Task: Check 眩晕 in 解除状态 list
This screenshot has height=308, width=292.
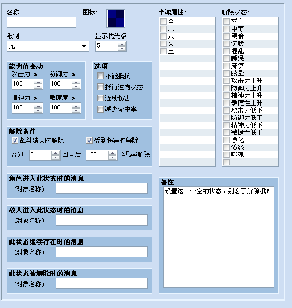Action: click(x=227, y=73)
